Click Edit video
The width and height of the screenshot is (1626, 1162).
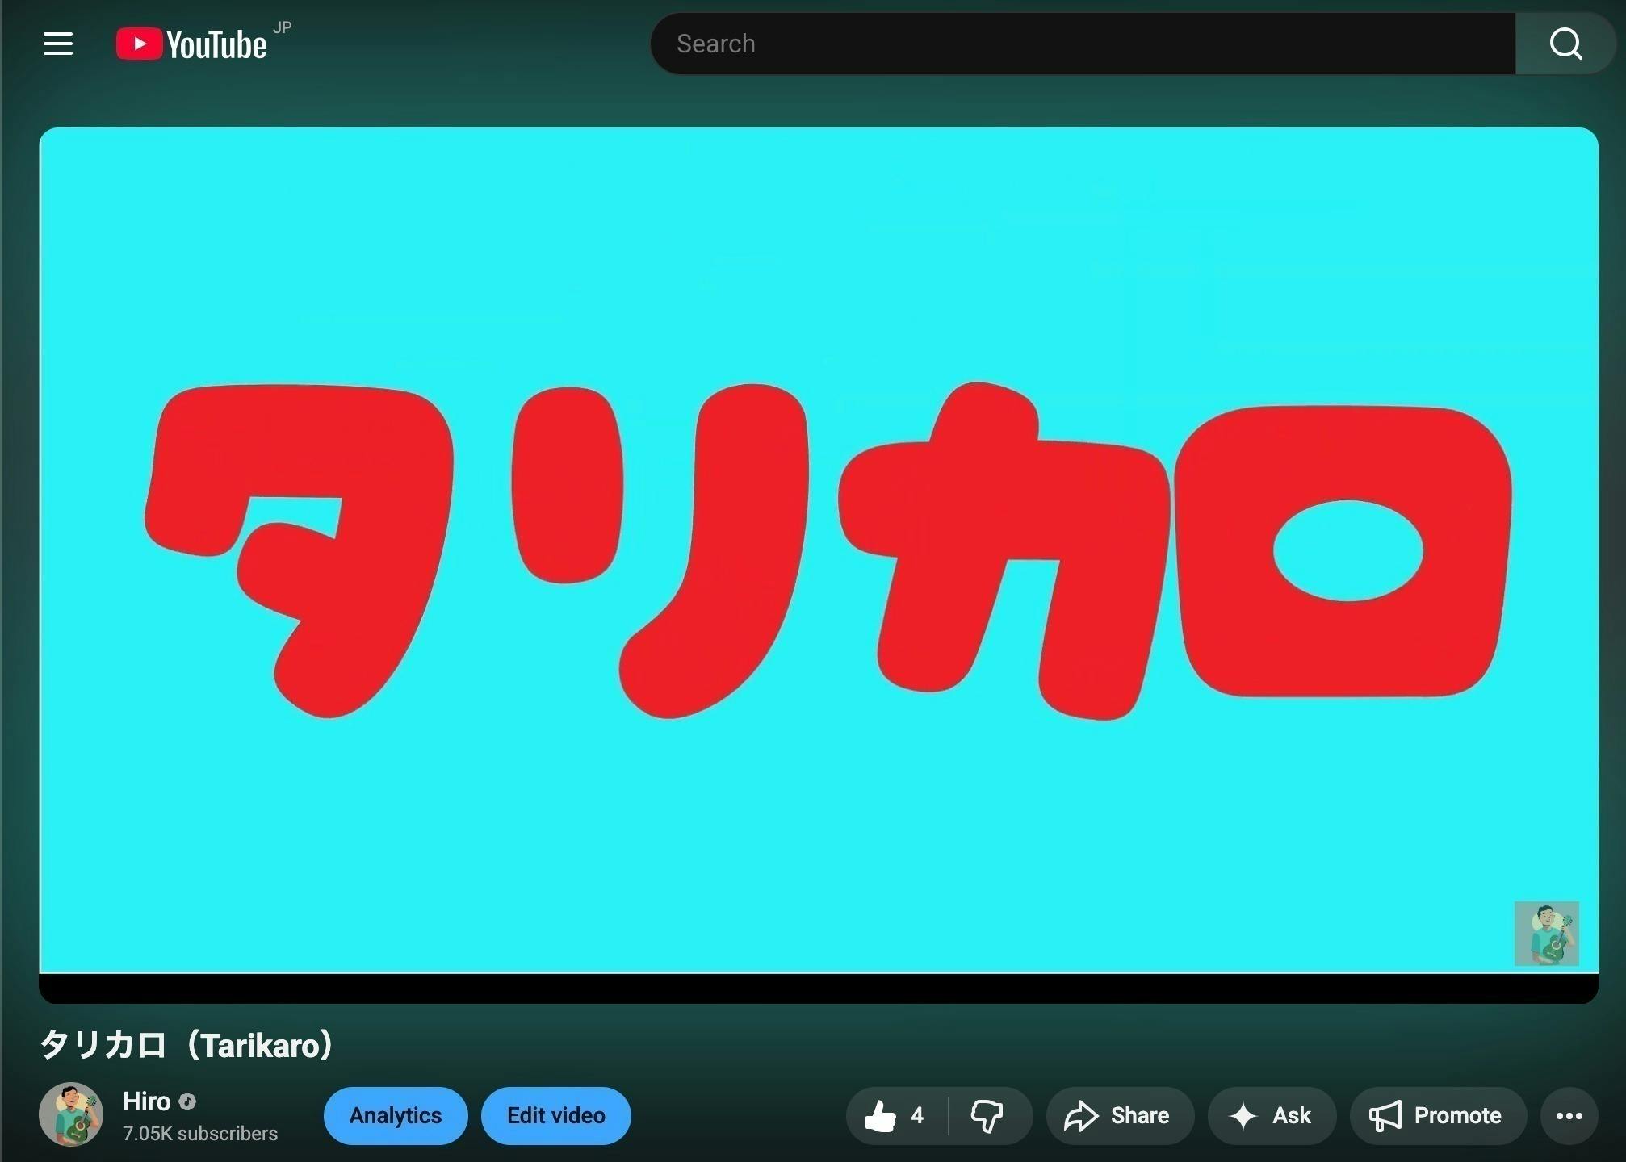(x=555, y=1115)
